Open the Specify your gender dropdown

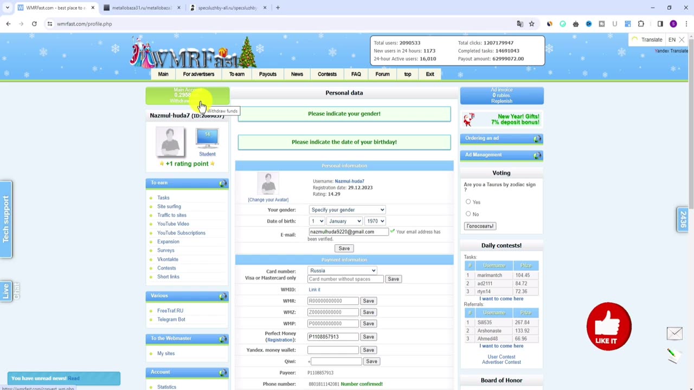pos(347,210)
